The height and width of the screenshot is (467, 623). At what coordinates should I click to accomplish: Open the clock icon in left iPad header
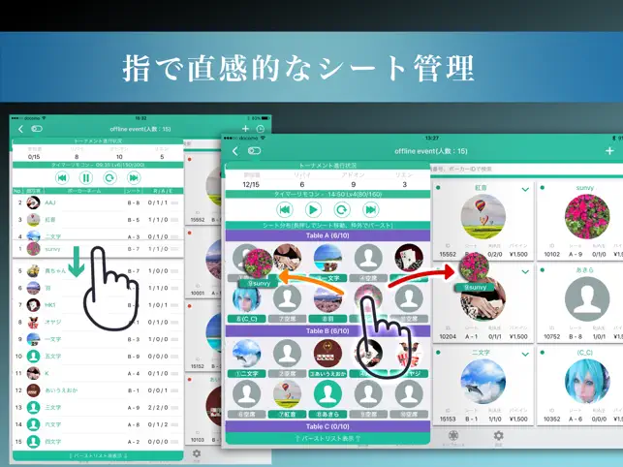coord(261,129)
